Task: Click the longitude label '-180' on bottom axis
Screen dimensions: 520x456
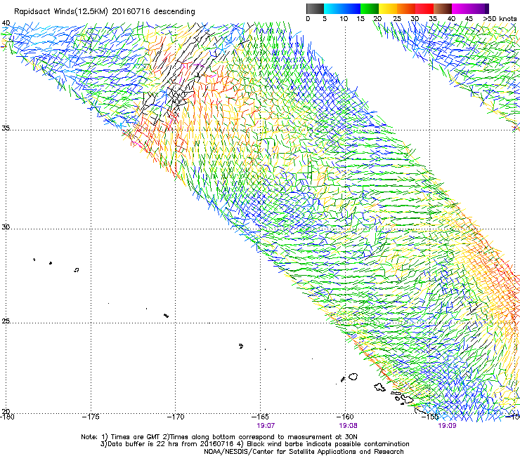Action: [x=7, y=417]
